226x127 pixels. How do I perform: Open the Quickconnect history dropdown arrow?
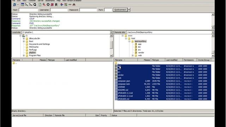(129, 10)
